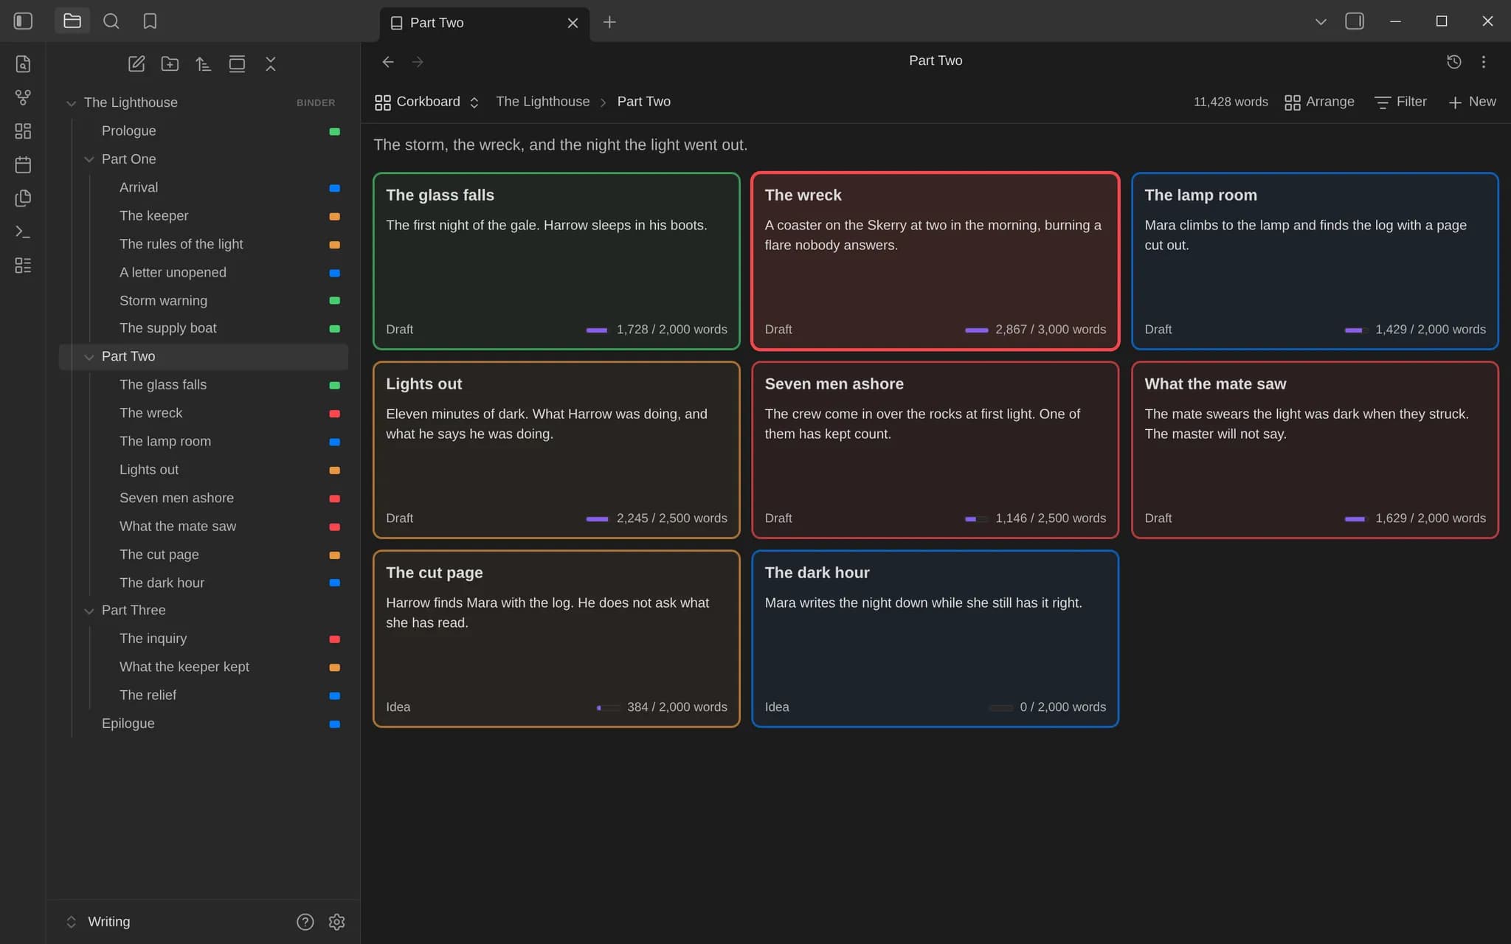Open the more options vertical dots menu
This screenshot has height=944, width=1511.
click(x=1484, y=62)
